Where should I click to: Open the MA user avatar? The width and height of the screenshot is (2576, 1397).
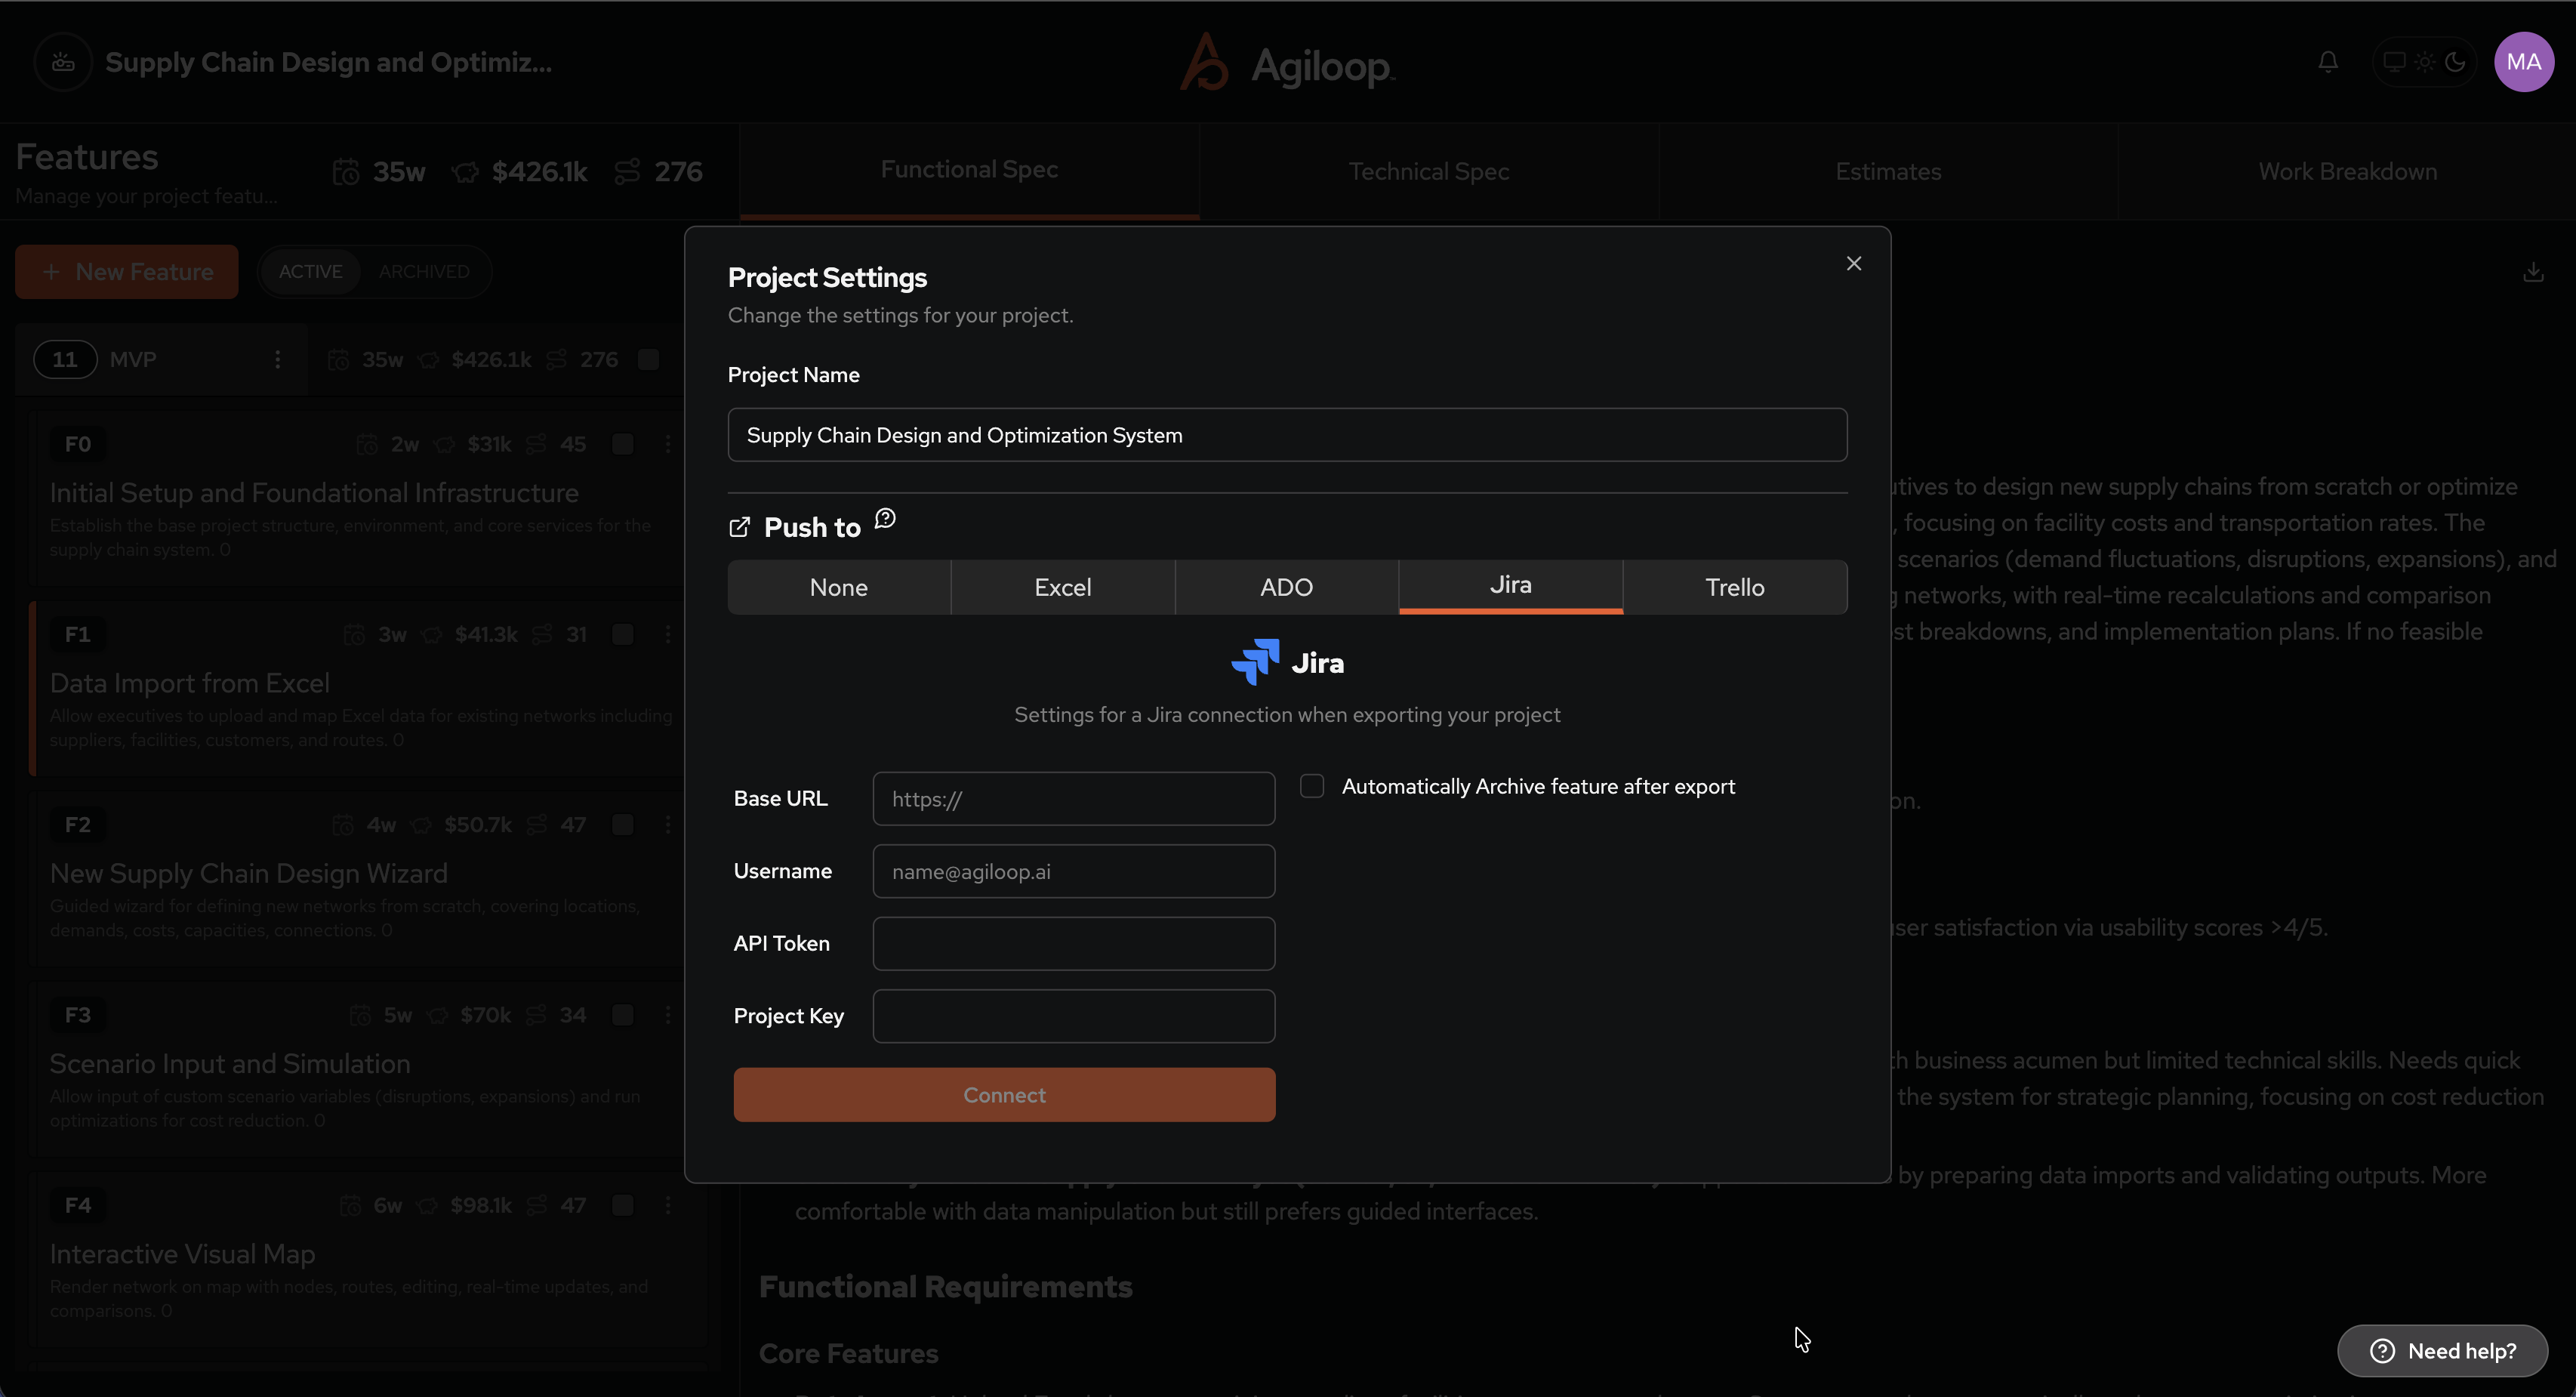click(x=2523, y=62)
